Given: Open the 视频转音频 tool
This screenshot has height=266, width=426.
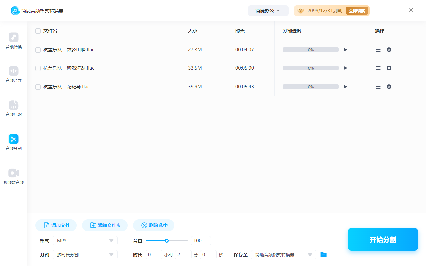Looking at the screenshot, I should [x=13, y=176].
